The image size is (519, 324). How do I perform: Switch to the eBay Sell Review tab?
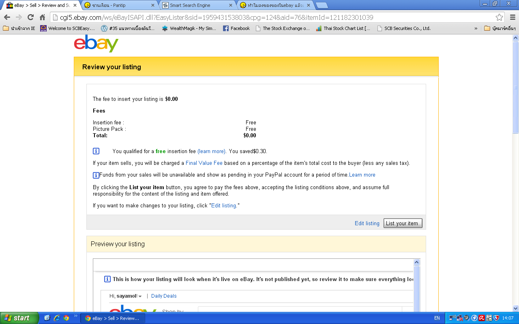(41, 5)
